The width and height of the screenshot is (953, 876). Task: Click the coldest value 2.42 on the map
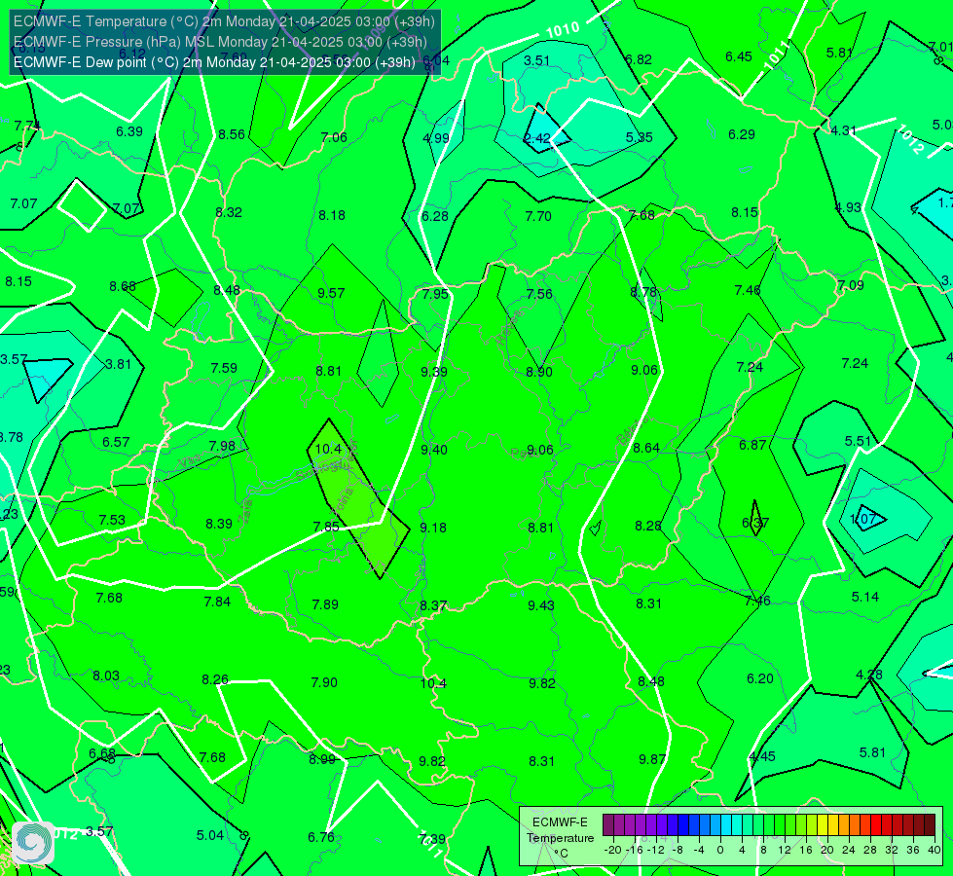click(x=537, y=138)
